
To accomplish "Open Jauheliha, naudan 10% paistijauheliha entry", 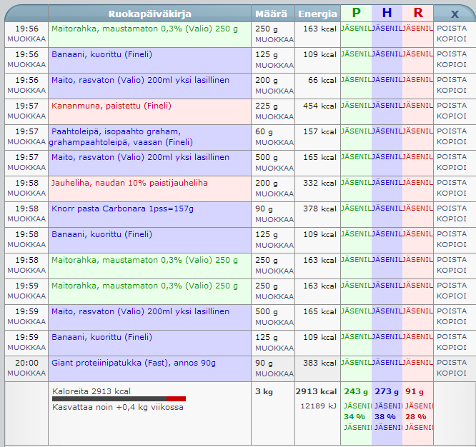I will coord(129,183).
